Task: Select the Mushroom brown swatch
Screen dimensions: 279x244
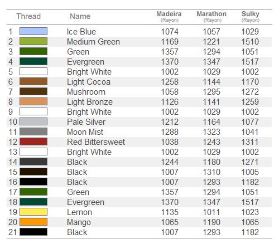Action: point(33,91)
